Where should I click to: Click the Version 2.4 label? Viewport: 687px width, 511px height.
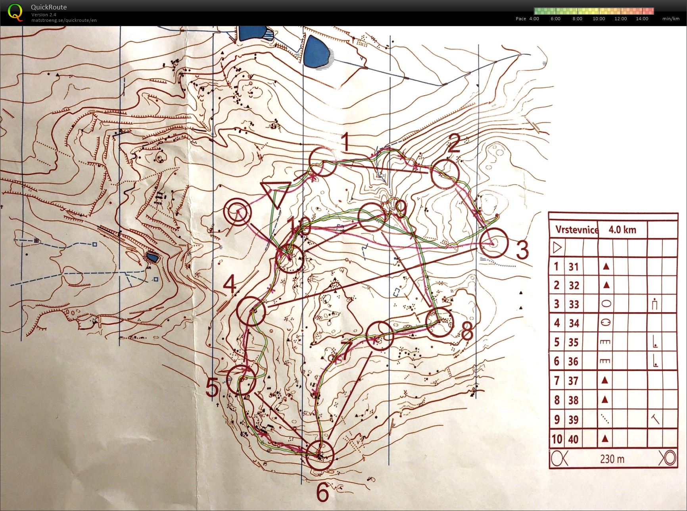coord(44,15)
